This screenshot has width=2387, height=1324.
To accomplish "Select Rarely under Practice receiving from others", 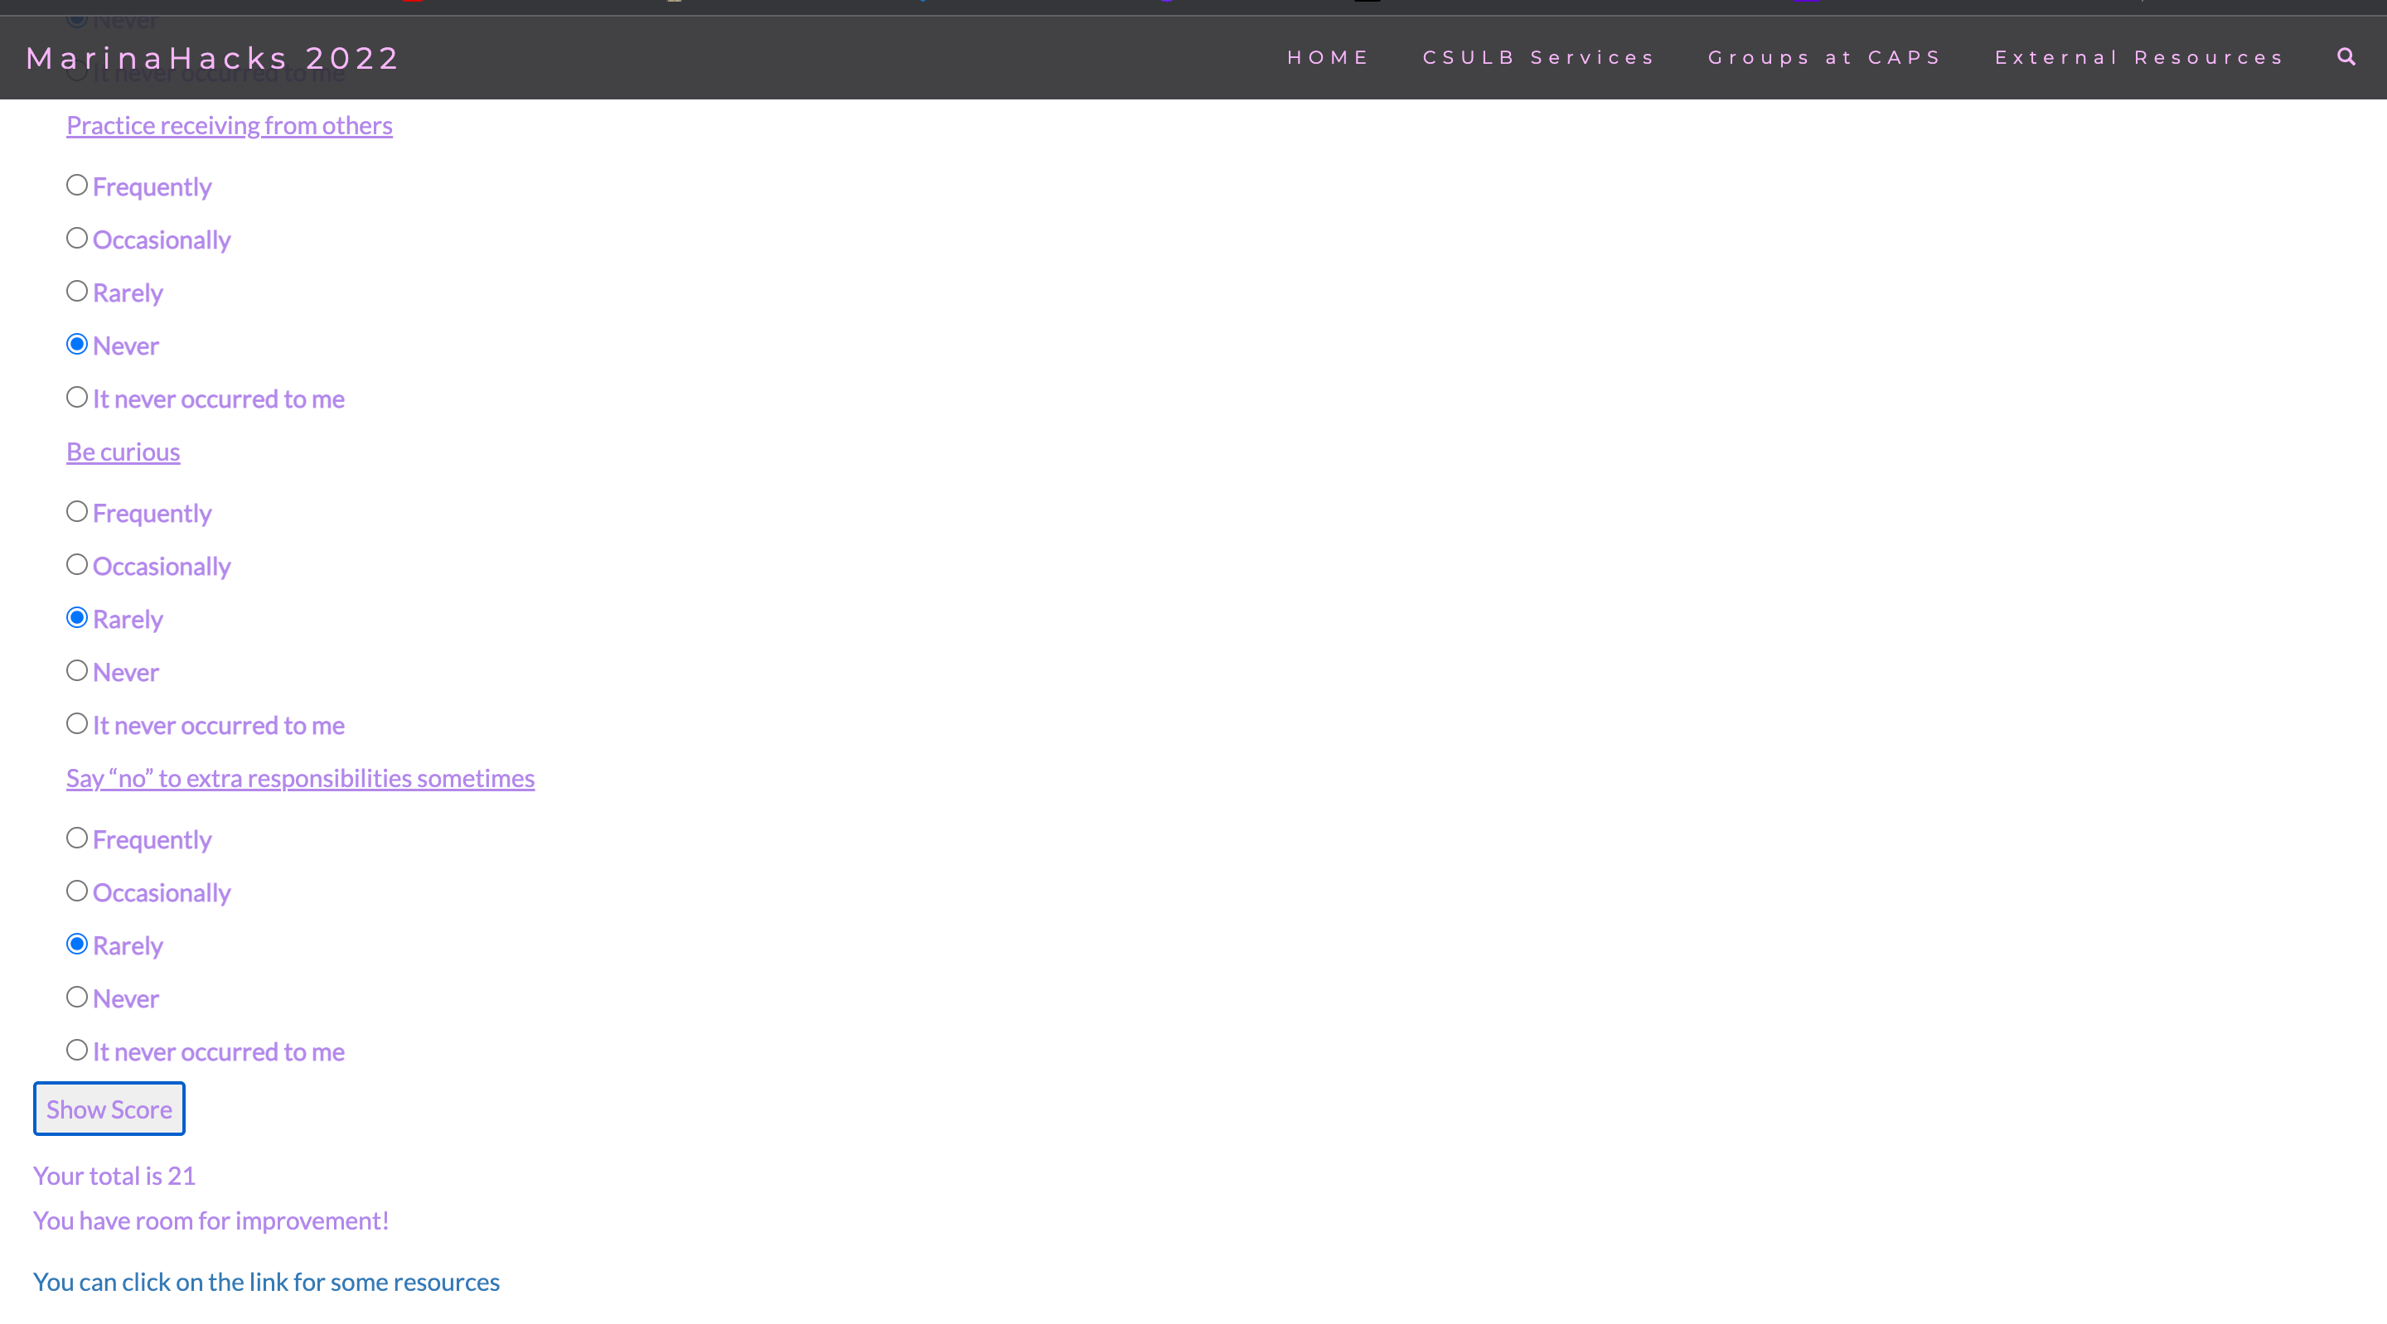I will click(77, 291).
